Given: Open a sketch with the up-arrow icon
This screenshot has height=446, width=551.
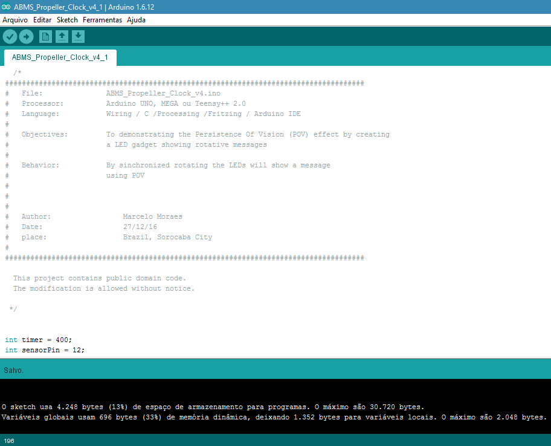Looking at the screenshot, I should 62,36.
